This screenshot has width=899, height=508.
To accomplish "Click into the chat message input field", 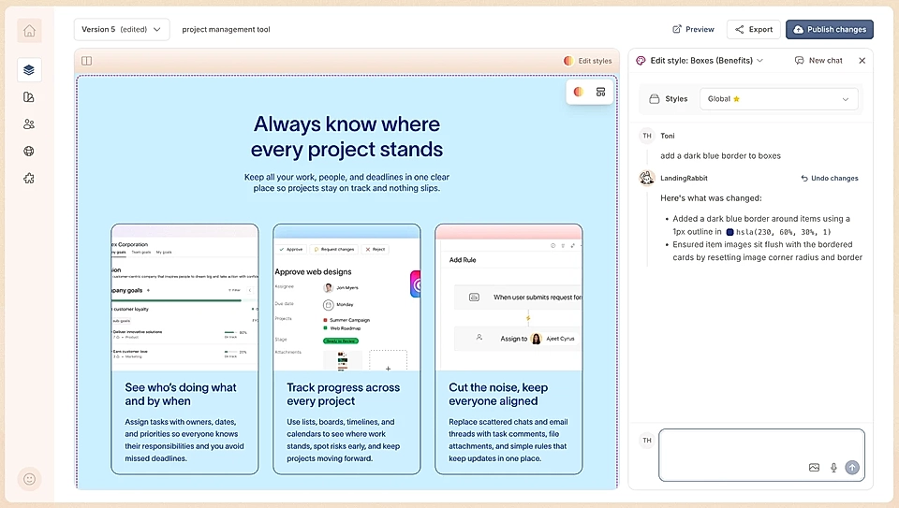I will pos(761,456).
